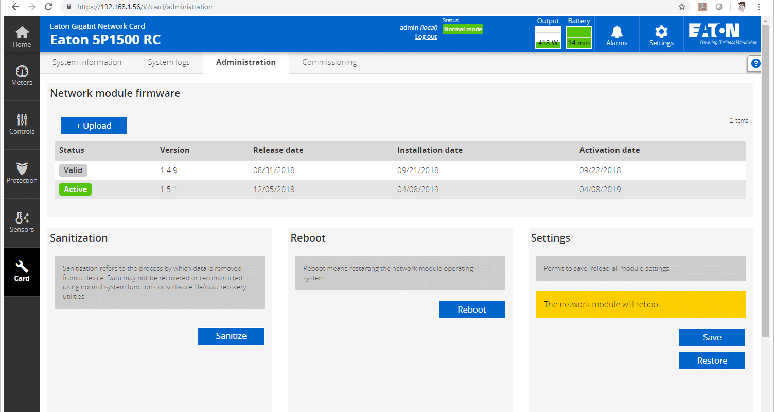
Task: Click the red PDF extension icon
Action: pos(702,7)
